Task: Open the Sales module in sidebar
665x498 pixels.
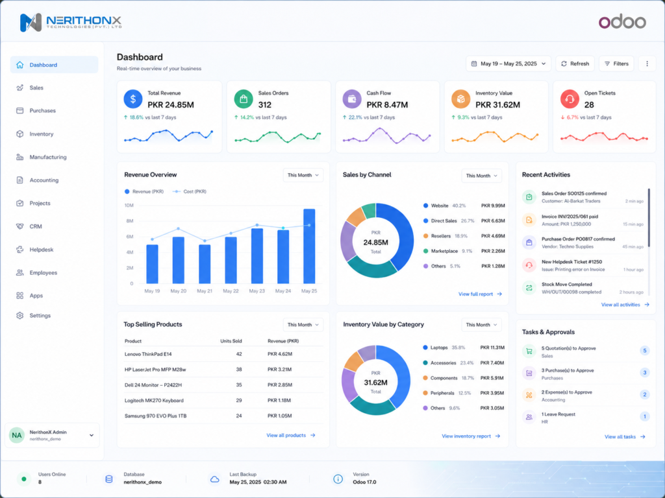Action: [54, 88]
